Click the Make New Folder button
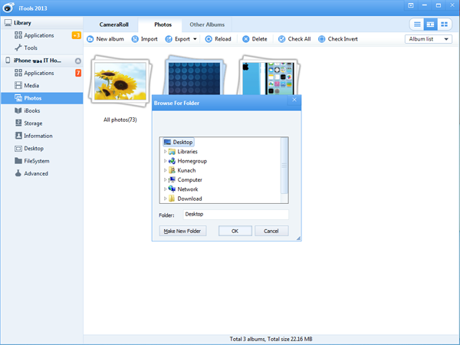 pyautogui.click(x=182, y=231)
